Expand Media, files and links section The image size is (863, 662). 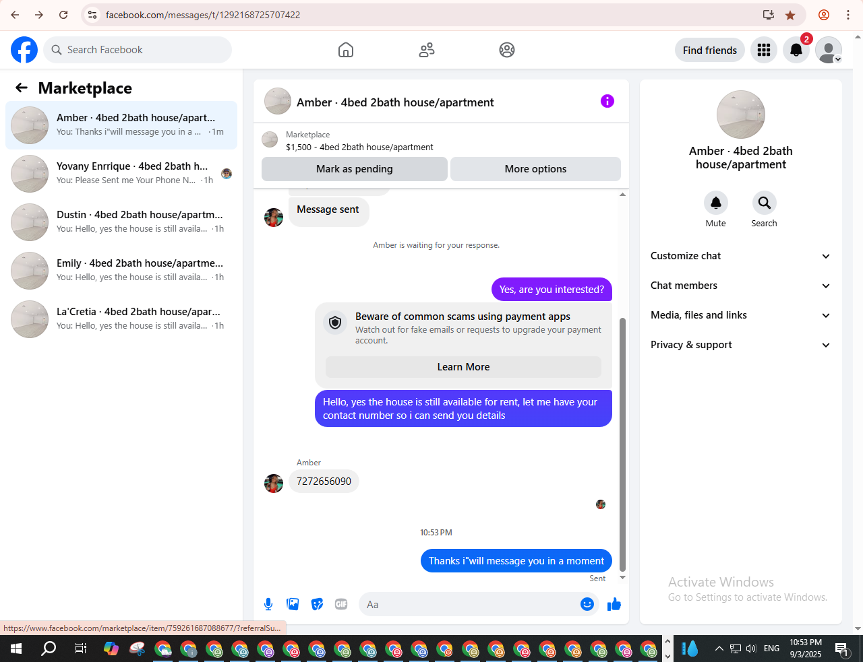pyautogui.click(x=741, y=315)
